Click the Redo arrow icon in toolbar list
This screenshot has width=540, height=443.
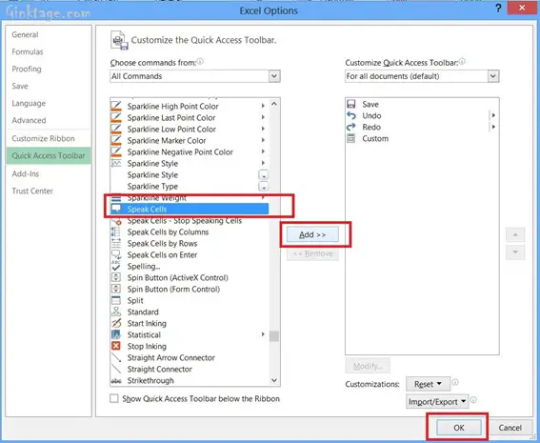(x=350, y=127)
